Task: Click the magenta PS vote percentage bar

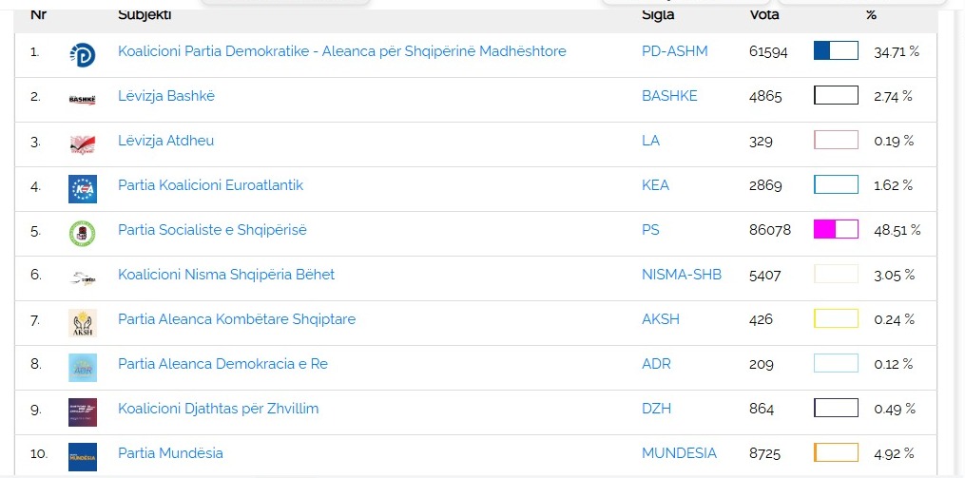Action: 836,229
